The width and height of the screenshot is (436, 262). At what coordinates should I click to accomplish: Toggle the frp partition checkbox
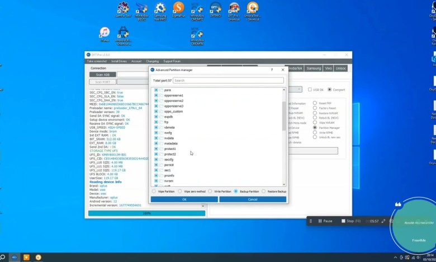(x=156, y=122)
